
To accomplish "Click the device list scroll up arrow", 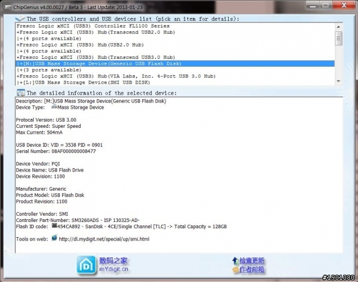I will [x=338, y=27].
